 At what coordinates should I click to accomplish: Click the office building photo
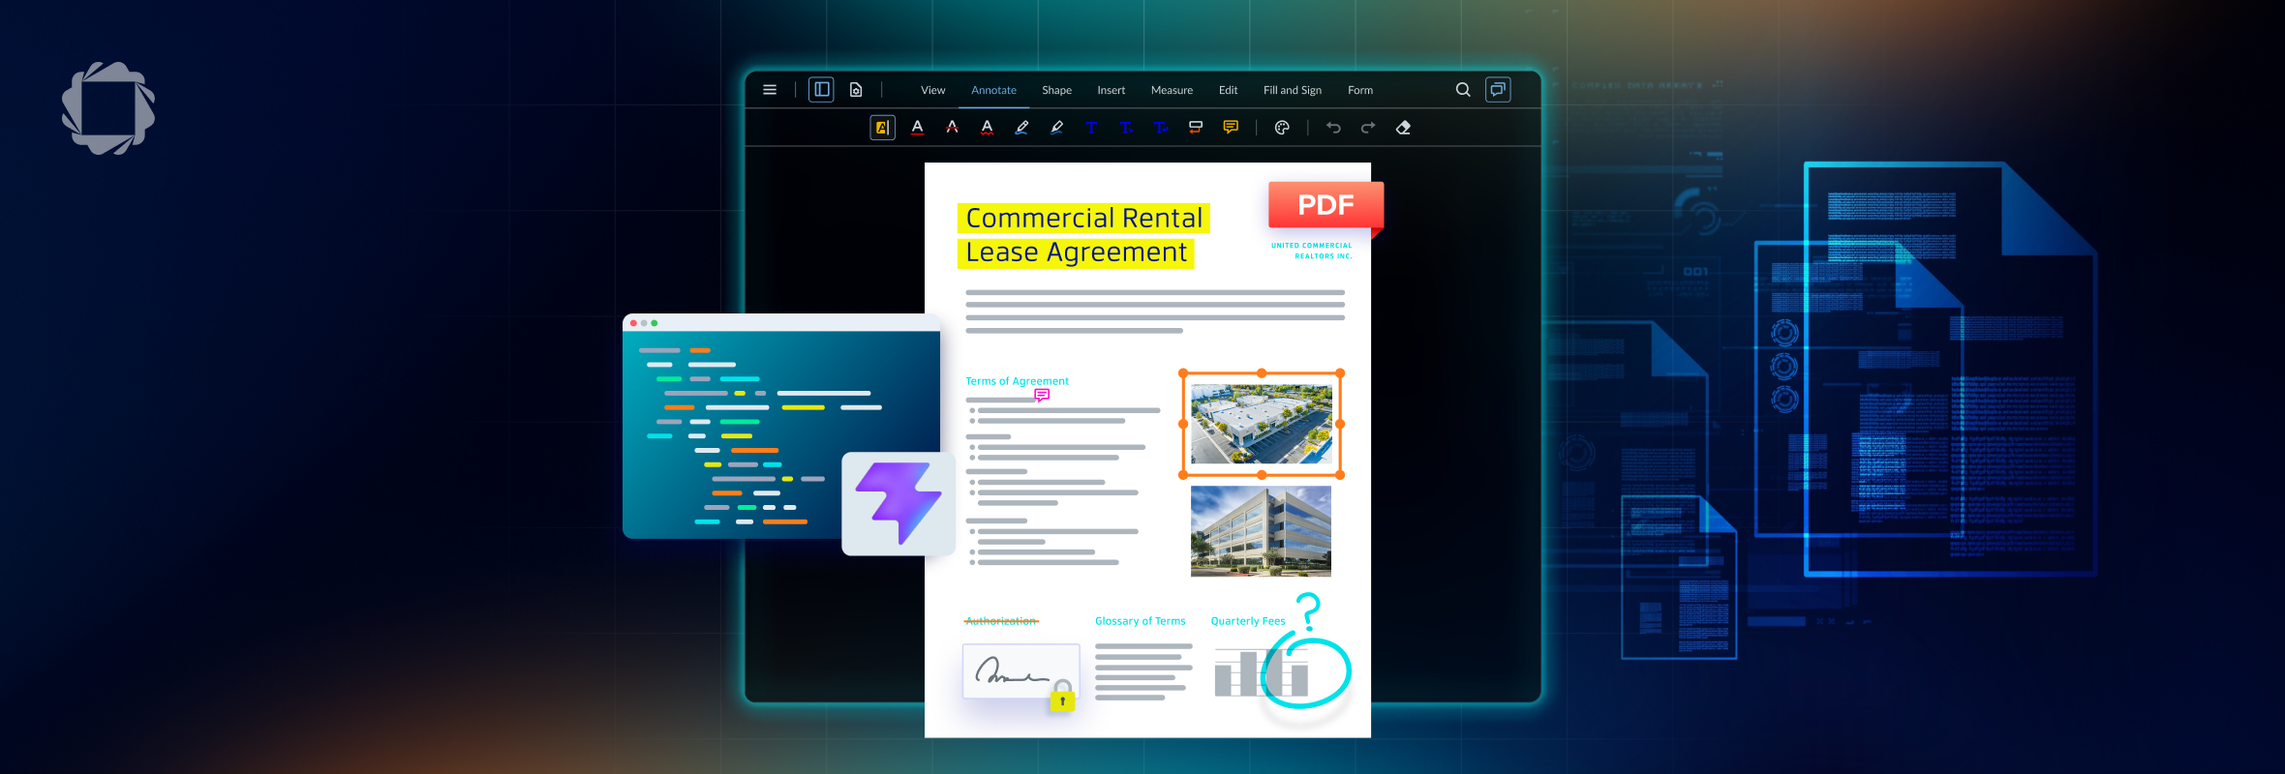(1261, 531)
